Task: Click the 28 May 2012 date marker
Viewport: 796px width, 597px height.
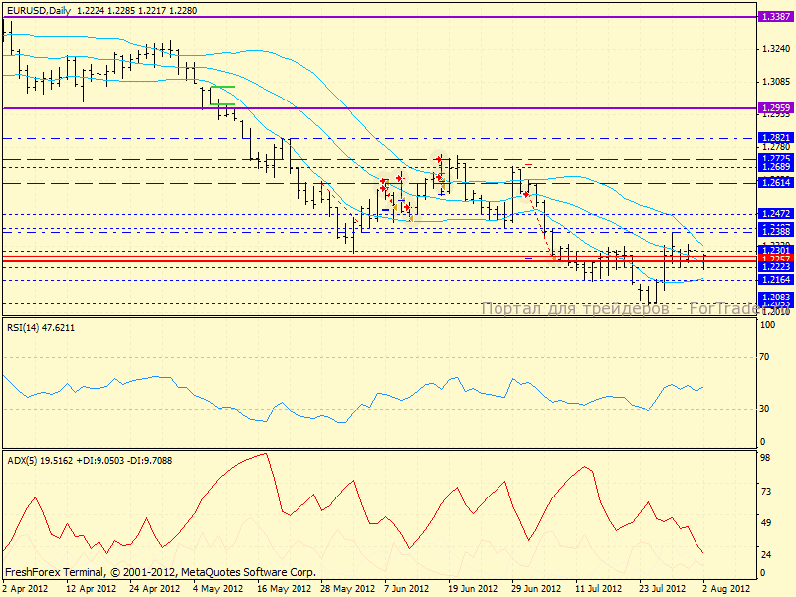Action: coord(349,590)
